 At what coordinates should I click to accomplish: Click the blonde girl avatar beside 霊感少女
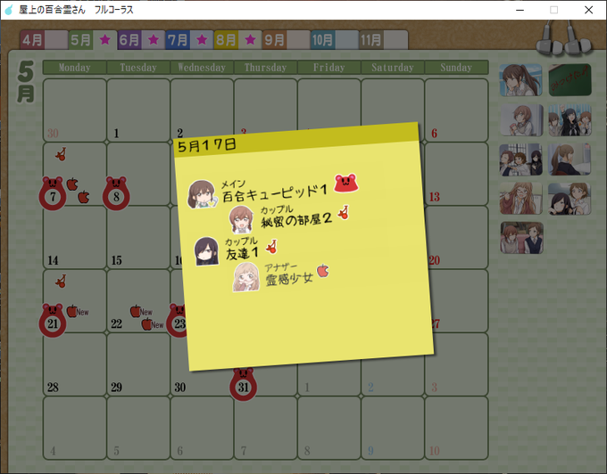coord(246,277)
